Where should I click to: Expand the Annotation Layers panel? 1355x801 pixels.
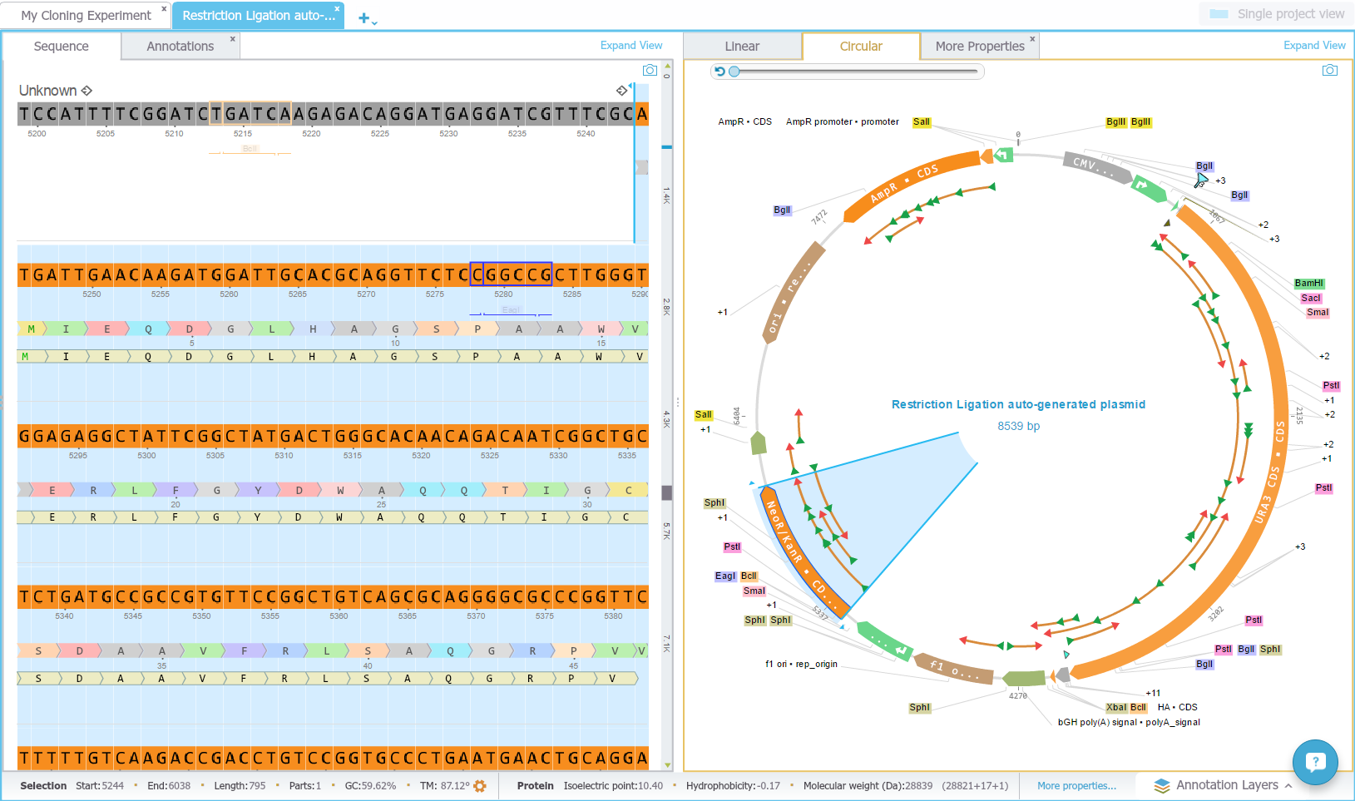pos(1288,786)
